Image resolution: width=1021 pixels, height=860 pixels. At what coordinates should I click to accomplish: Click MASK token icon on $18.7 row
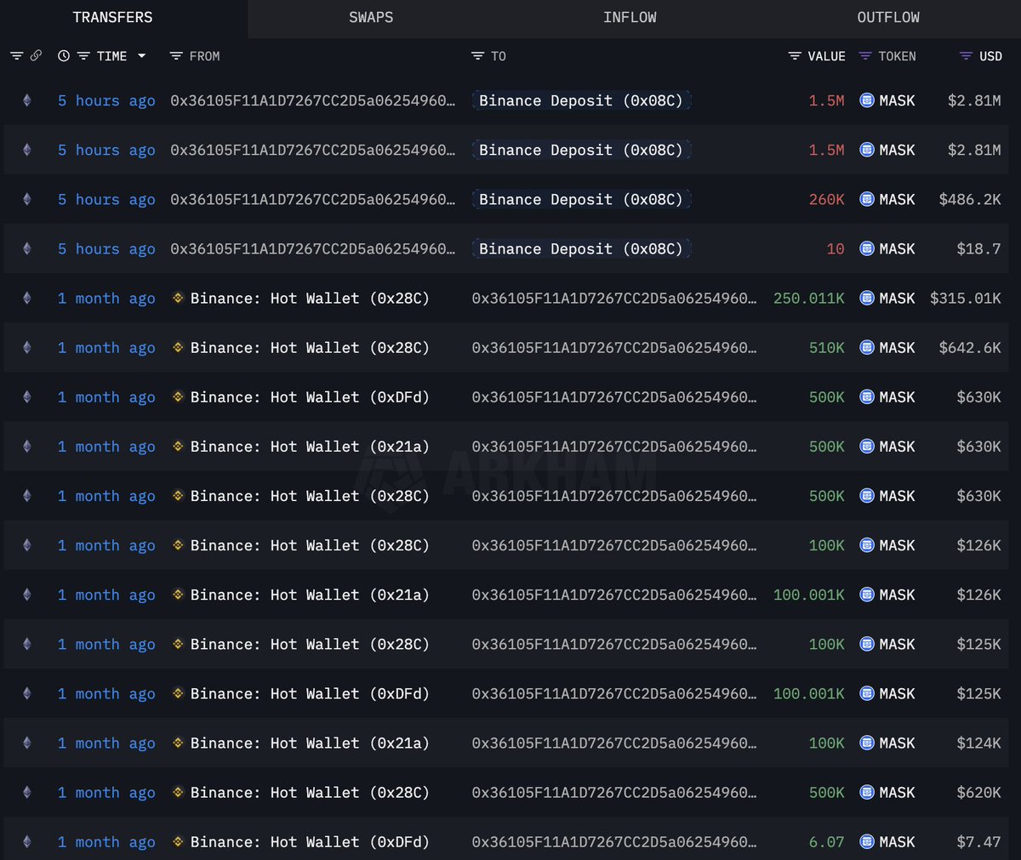pos(867,248)
